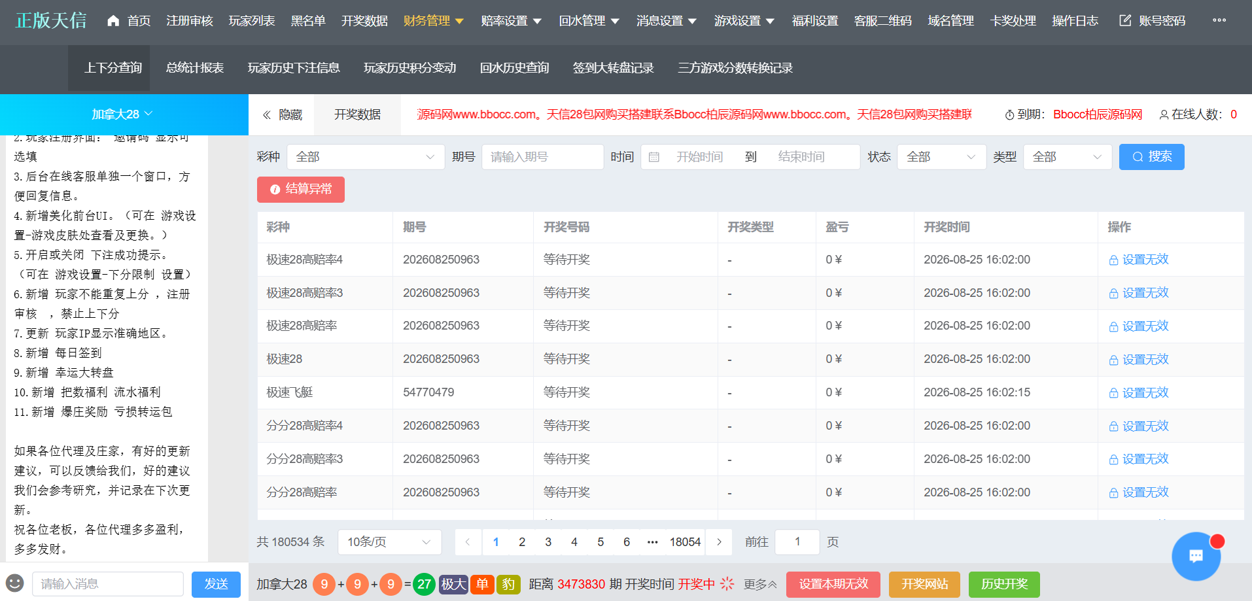Open 玩家列表 in the top menu

point(252,21)
